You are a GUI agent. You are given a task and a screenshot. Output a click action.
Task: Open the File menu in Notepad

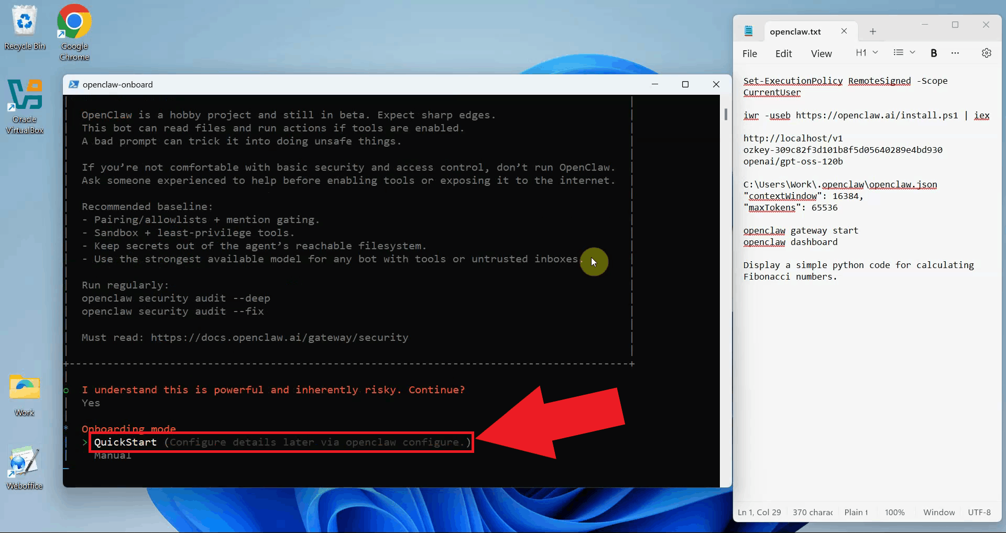click(x=749, y=53)
